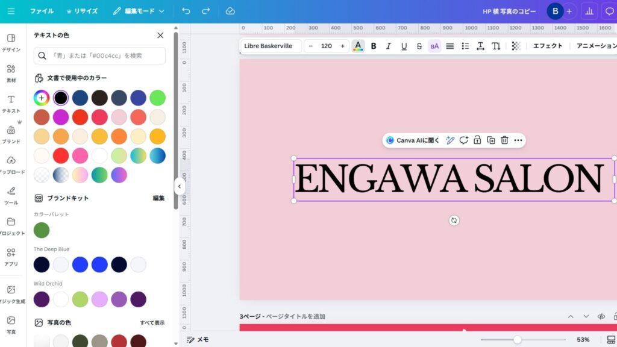Click the エフェクト button
The height and width of the screenshot is (347, 617).
pos(547,46)
